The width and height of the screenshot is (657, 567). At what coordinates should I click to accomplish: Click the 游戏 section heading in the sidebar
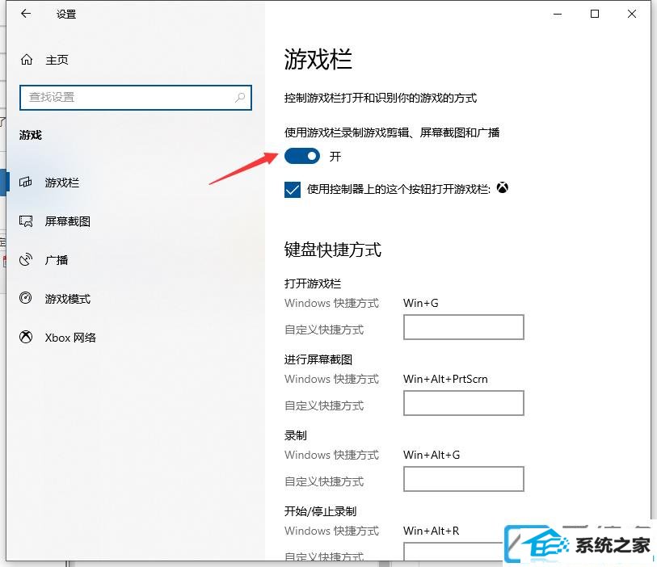click(31, 135)
